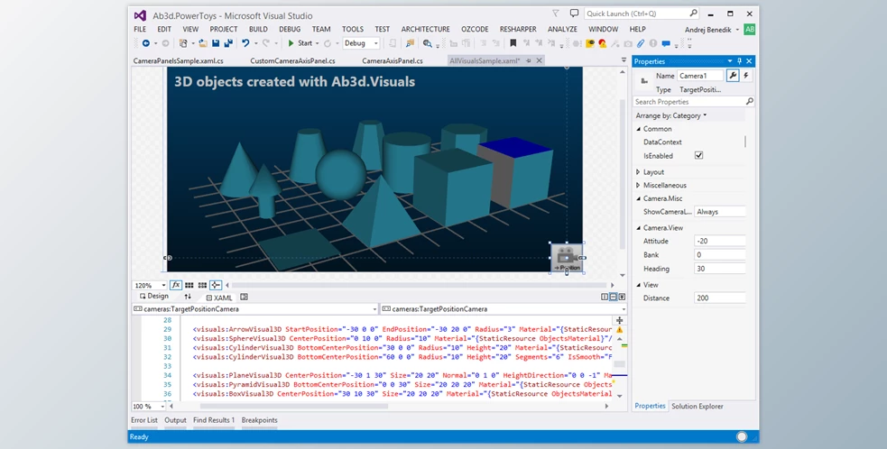Click the bookmark icon in the toolbar
Screen dimensions: 887x449
click(x=513, y=43)
